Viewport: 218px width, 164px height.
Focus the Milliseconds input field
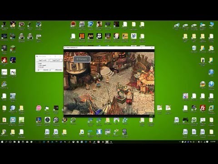coord(52,70)
